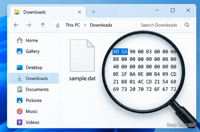This screenshot has height=132, width=200.
Task: Open Videos in the sidebar
Action: tap(32, 123)
